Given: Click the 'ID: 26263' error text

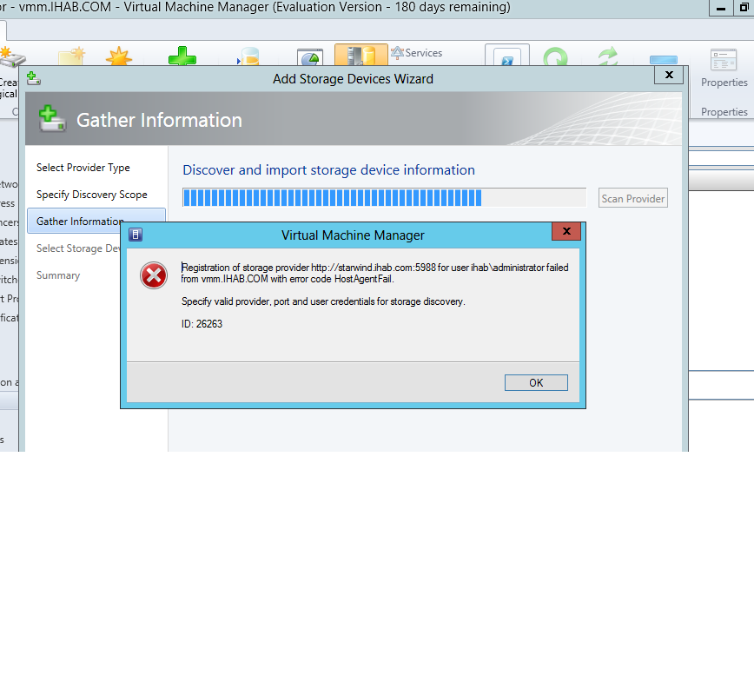Looking at the screenshot, I should click(202, 324).
